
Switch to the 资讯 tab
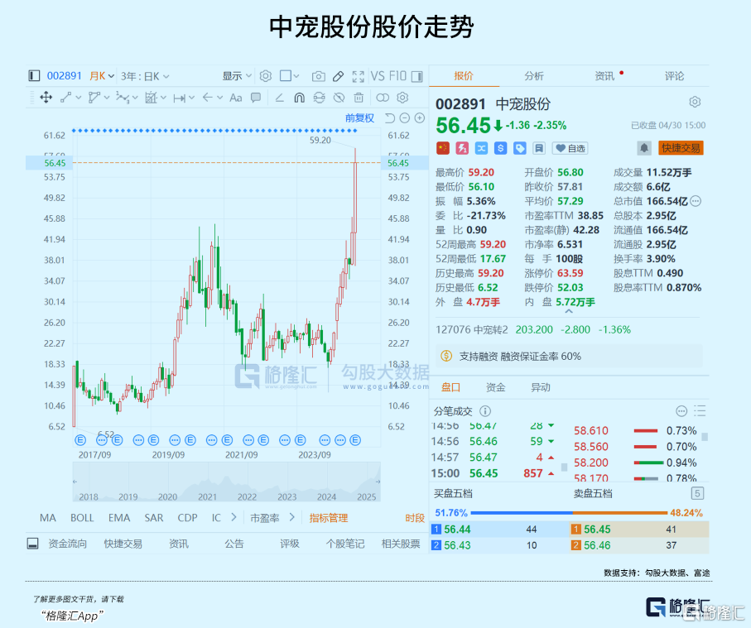[x=604, y=75]
